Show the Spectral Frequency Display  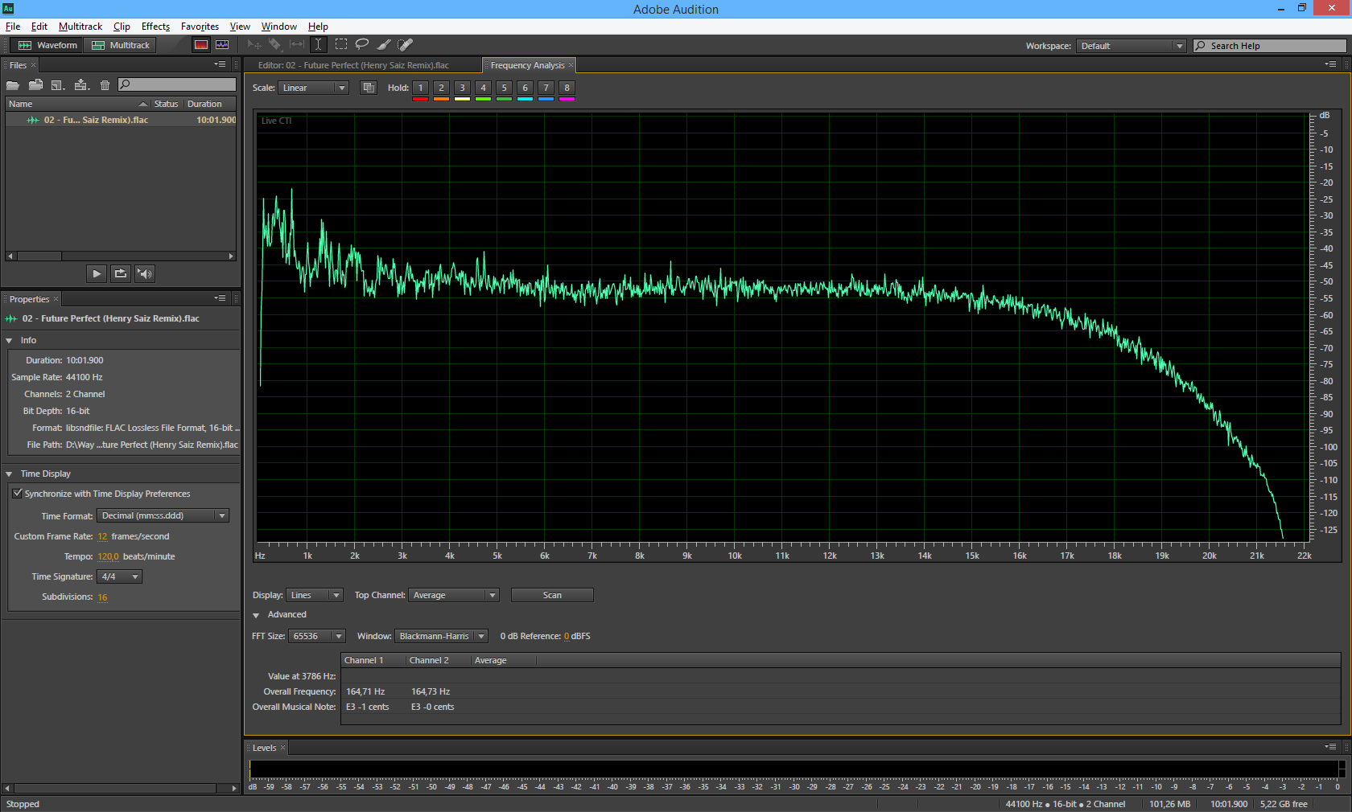pyautogui.click(x=201, y=45)
